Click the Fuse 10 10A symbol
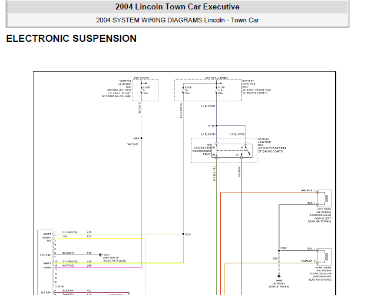This screenshot has width=371, height=295. pos(183,90)
